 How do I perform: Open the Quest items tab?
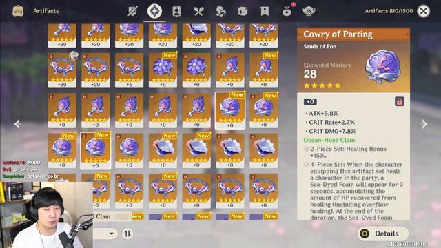click(265, 11)
